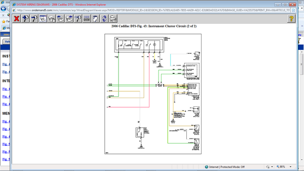Open the Find magnifier tool
The image size is (304, 171).
[78, 19]
